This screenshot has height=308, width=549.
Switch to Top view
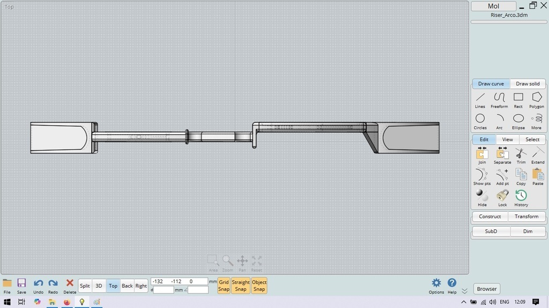click(x=113, y=286)
